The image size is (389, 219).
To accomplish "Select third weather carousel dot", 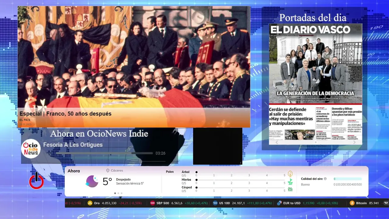I will tap(122, 193).
